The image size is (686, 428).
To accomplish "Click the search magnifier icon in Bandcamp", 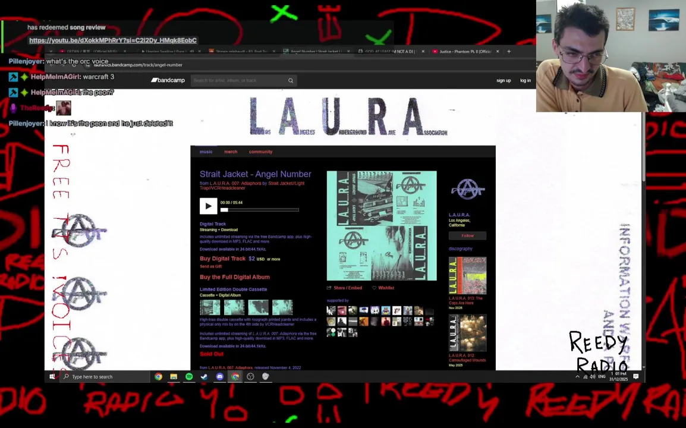I will (291, 80).
